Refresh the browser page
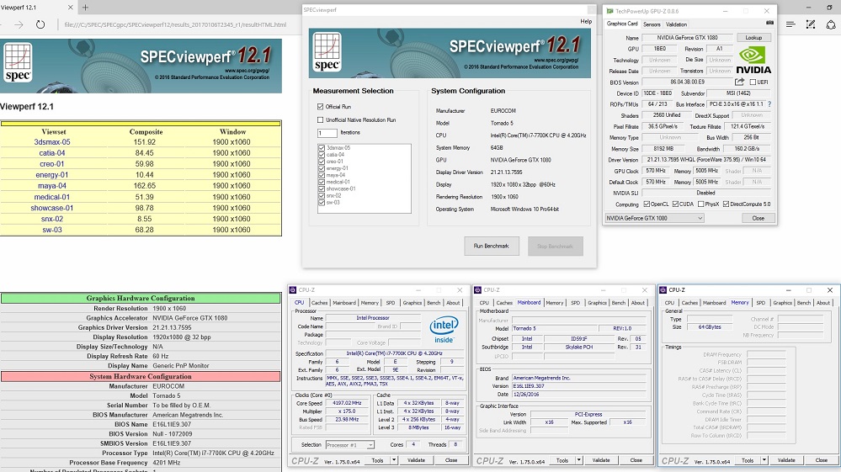 click(40, 24)
